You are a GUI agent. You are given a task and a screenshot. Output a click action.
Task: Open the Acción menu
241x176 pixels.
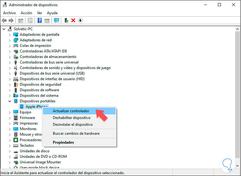pyautogui.click(x=27, y=13)
